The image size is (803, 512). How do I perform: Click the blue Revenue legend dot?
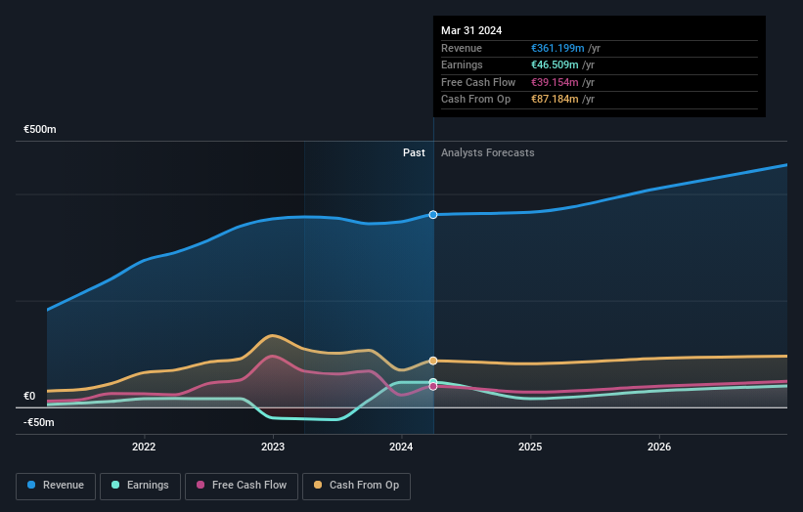pos(31,485)
